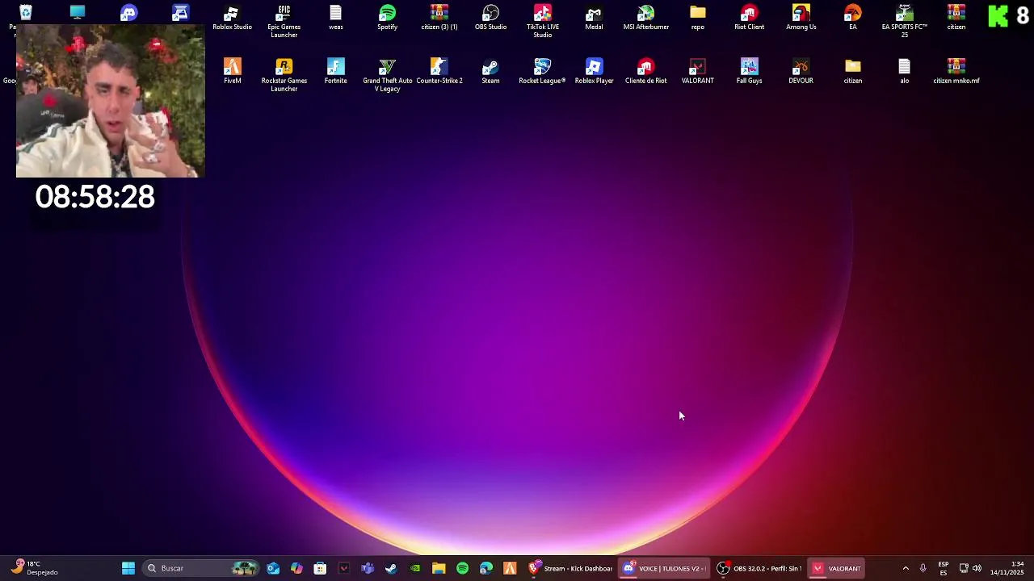This screenshot has width=1034, height=581.
Task: Launch Counter-Strike 2 shortcut
Action: pos(439,72)
